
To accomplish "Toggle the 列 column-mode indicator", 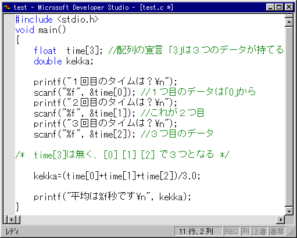I will 245,231.
